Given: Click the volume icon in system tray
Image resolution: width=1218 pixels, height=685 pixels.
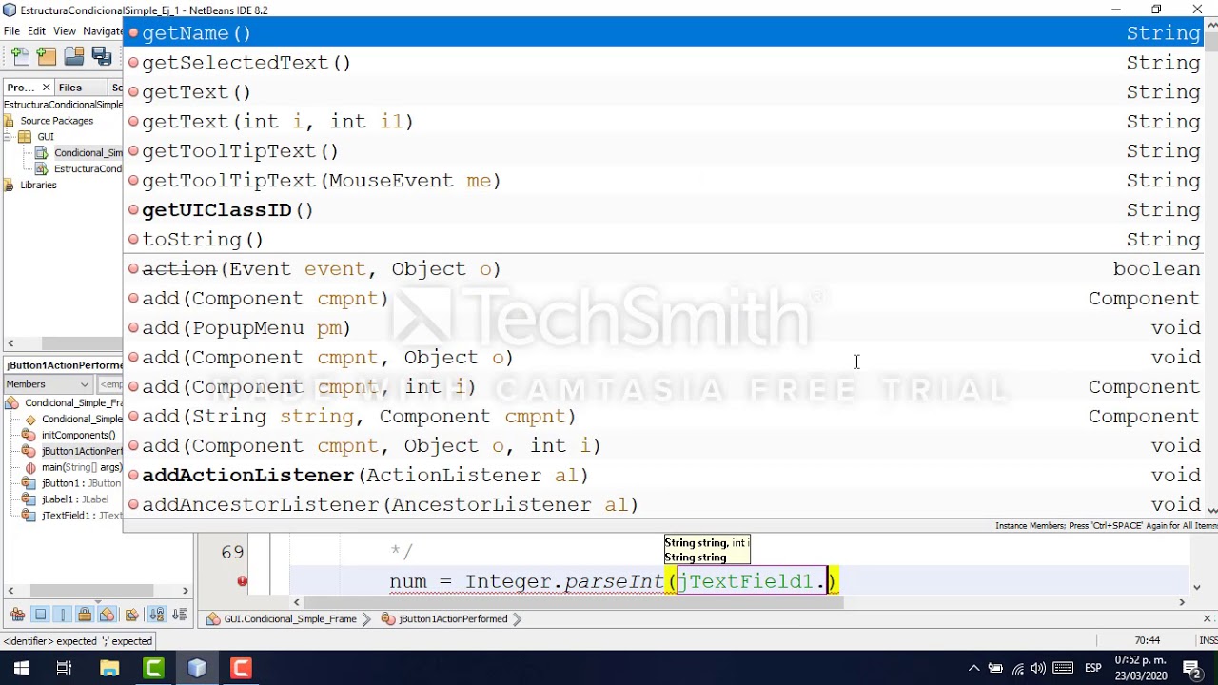Looking at the screenshot, I should tap(1038, 668).
